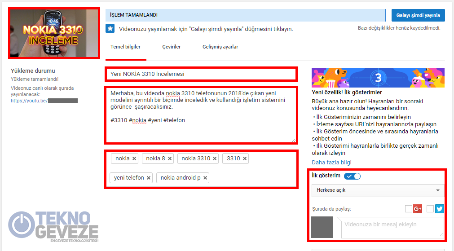This screenshot has height=251, width=454.
Task: Click the İlk gösterimler premiere banner
Action: click(378, 78)
